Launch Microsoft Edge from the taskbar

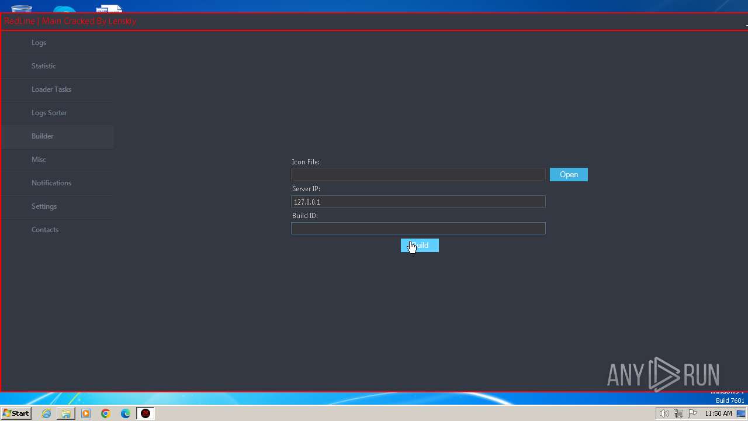click(x=126, y=413)
